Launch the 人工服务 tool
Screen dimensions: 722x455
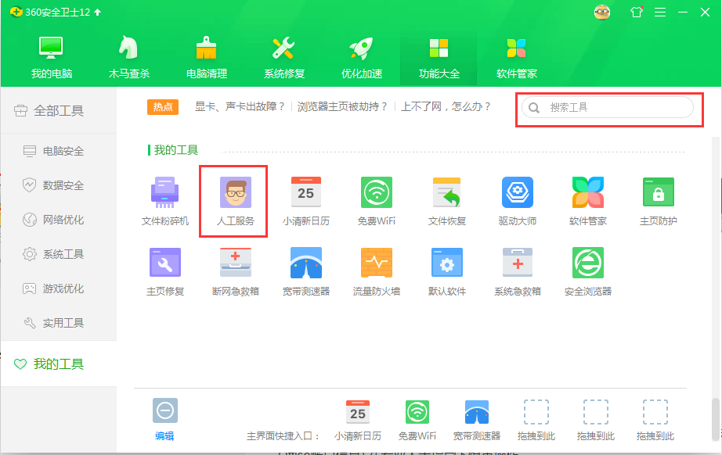coord(235,201)
